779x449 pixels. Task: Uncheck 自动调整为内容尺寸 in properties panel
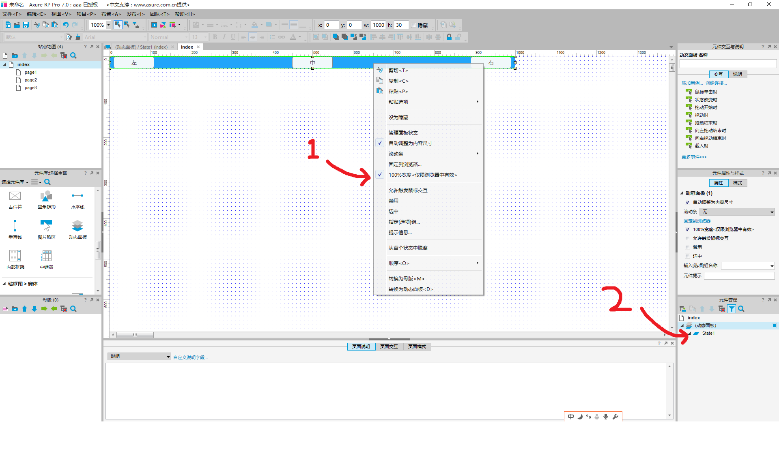(x=687, y=202)
